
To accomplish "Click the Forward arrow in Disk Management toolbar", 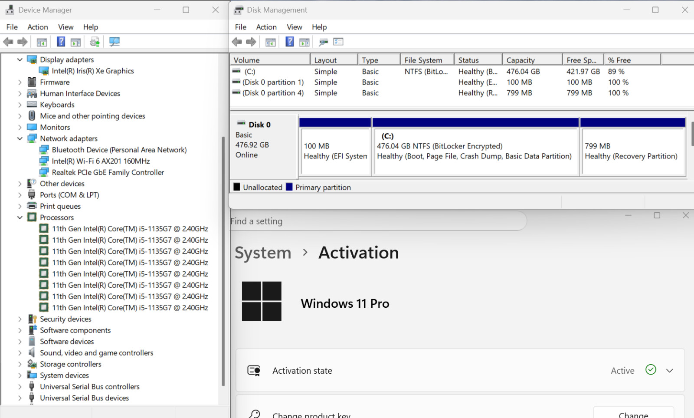I will point(251,42).
